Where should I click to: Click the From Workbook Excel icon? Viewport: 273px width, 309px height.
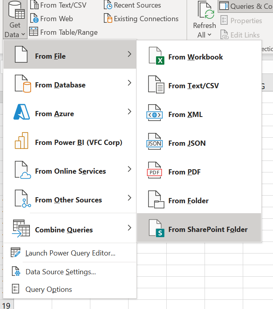point(156,56)
